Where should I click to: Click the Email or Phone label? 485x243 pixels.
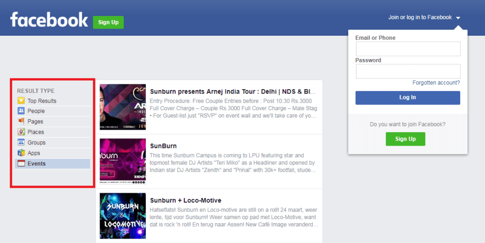375,38
